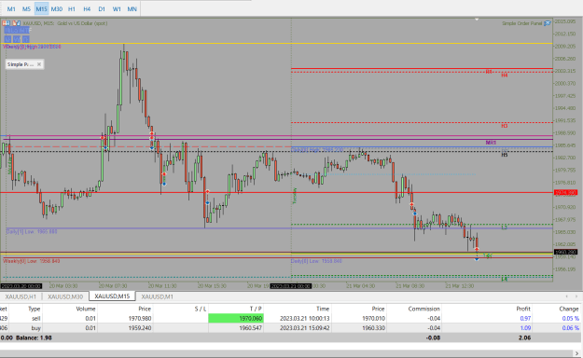The image size is (583, 358).
Task: Click the Balance: 1.98 summary text
Action: (34, 337)
